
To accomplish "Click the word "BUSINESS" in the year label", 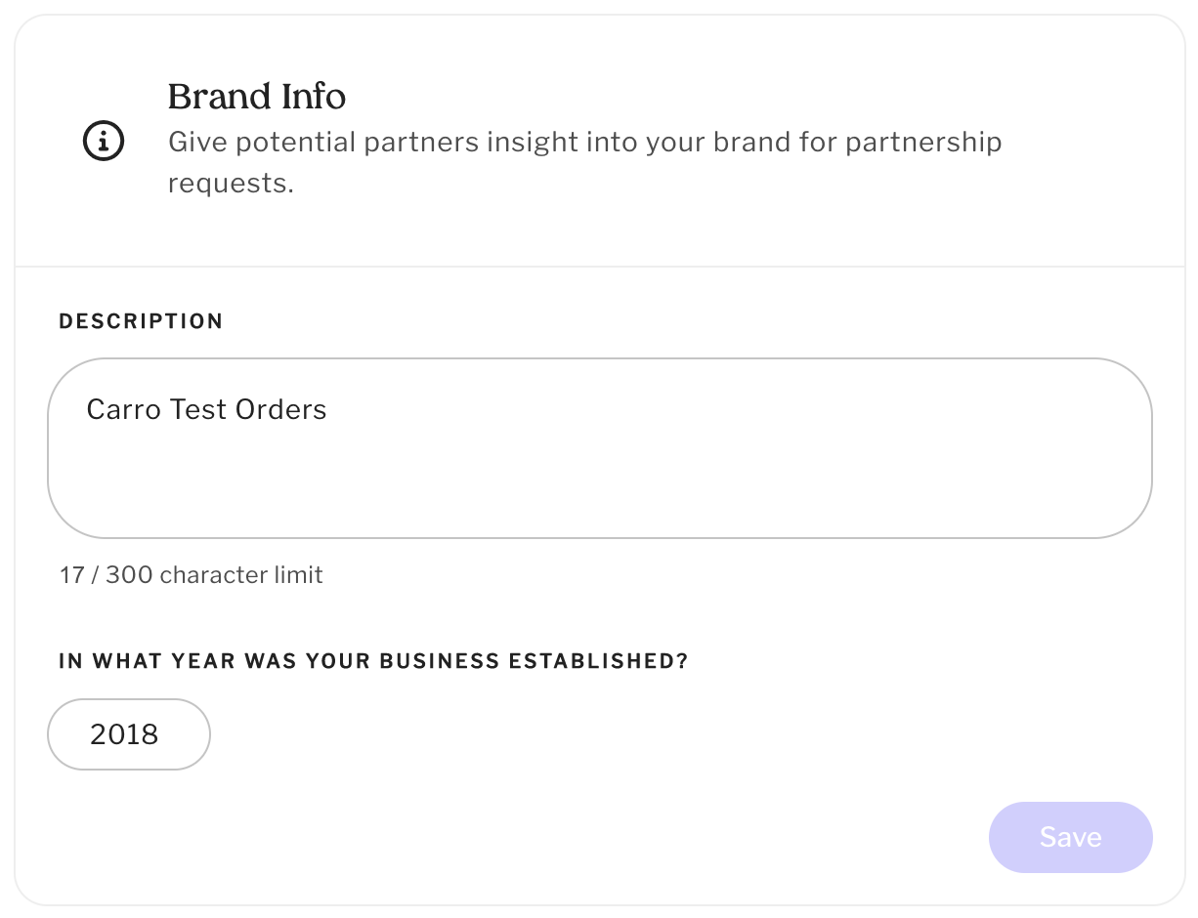I will click(439, 661).
